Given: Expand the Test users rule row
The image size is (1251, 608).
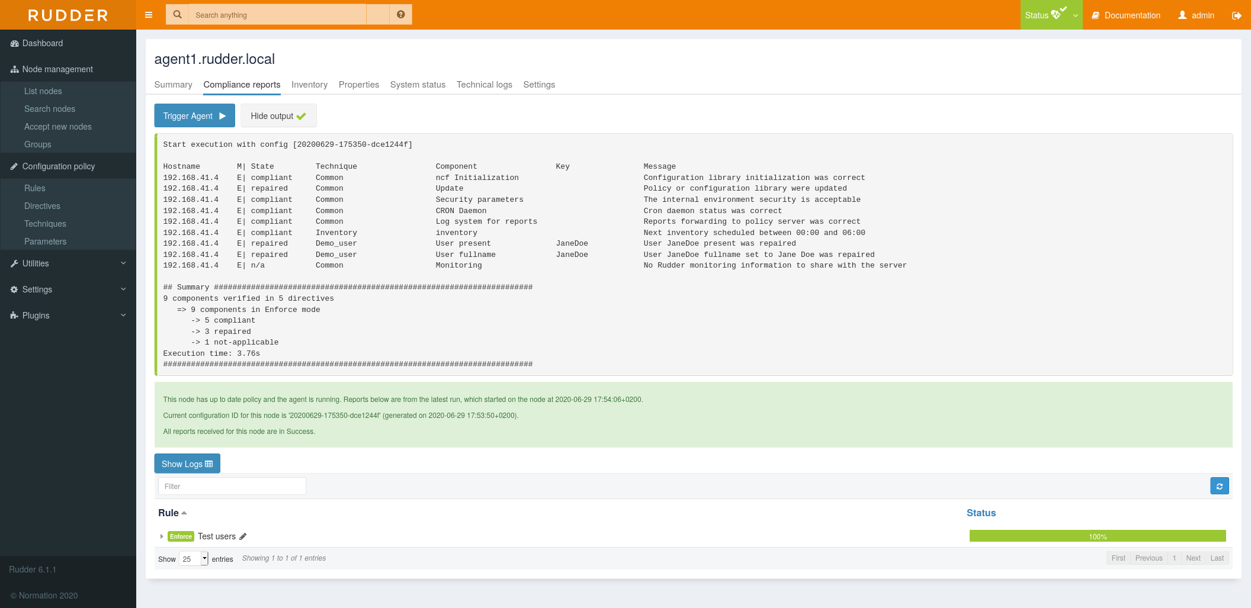Looking at the screenshot, I should [x=161, y=536].
